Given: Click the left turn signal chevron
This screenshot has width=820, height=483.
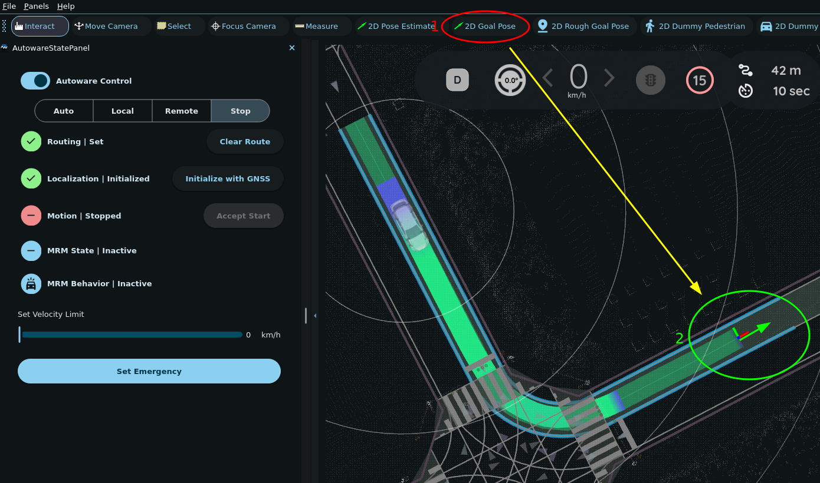Looking at the screenshot, I should pos(548,78).
